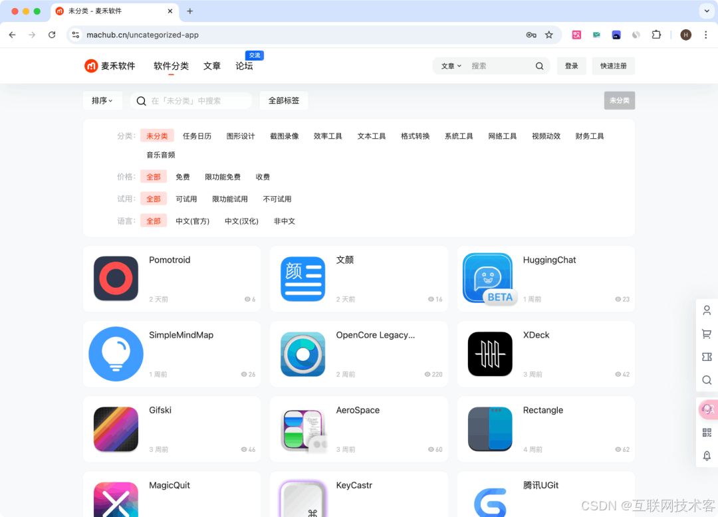Image resolution: width=718 pixels, height=517 pixels.
Task: Click the header search magnifier icon
Action: tap(539, 66)
